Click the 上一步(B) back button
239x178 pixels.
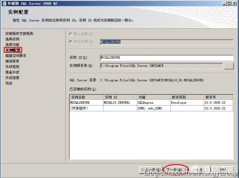pyautogui.click(x=151, y=170)
